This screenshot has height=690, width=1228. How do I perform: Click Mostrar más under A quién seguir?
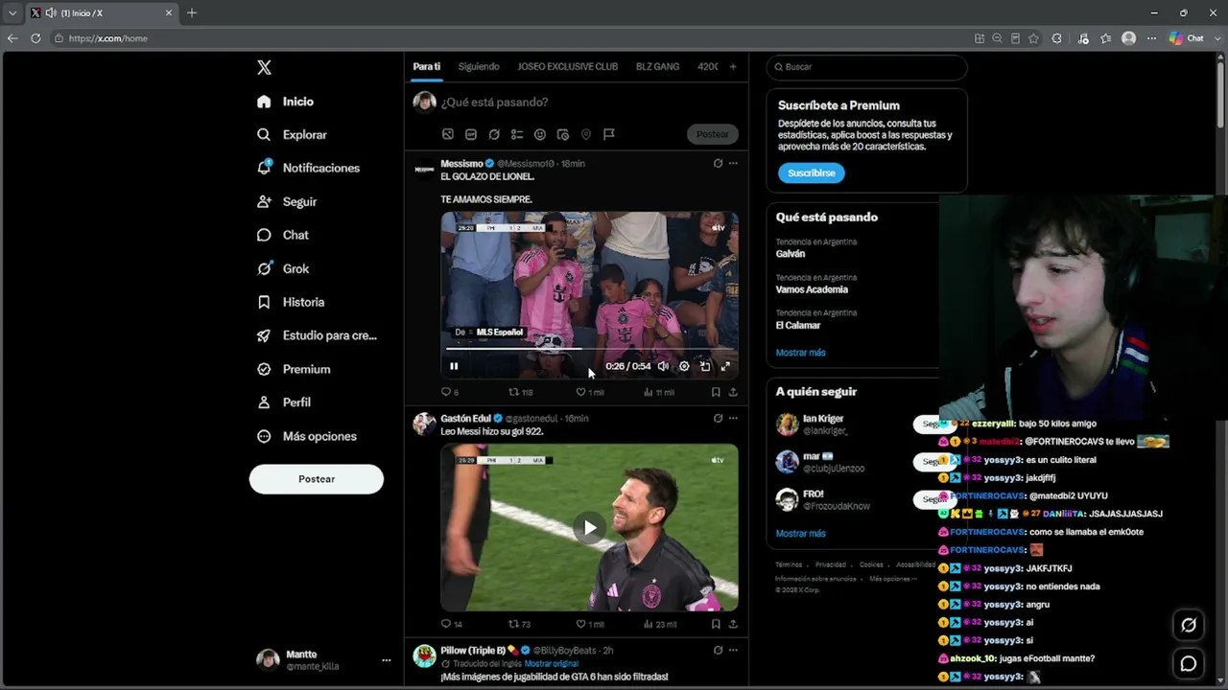pyautogui.click(x=801, y=534)
